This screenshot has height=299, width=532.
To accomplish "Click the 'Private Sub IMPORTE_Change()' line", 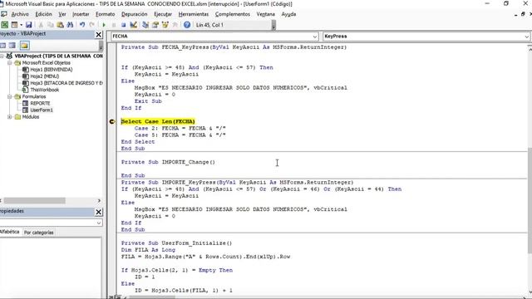I will tap(168, 162).
